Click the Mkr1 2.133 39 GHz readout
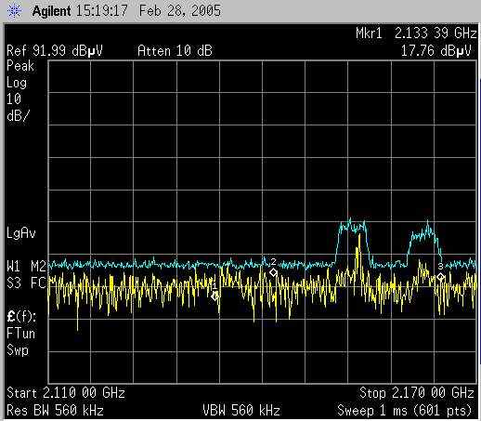 pyautogui.click(x=416, y=33)
